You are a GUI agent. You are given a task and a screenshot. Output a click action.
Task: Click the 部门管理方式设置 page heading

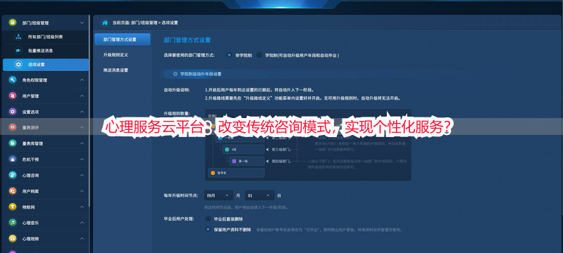[187, 40]
